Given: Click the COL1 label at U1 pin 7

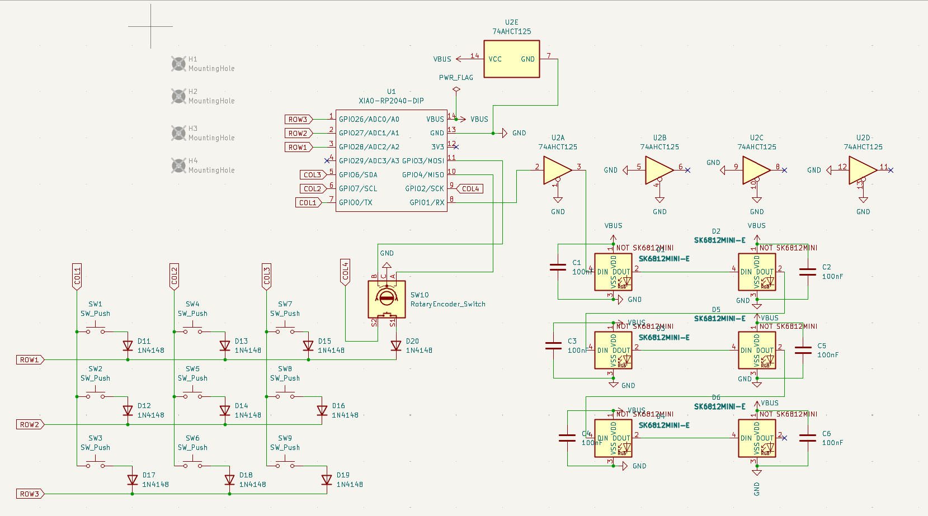Looking at the screenshot, I should (x=308, y=202).
